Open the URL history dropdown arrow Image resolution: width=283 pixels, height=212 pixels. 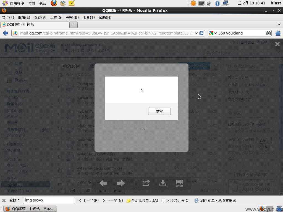click(x=196, y=33)
